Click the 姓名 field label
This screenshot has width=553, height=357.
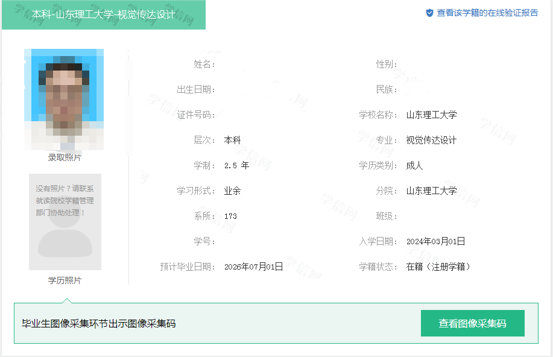click(204, 64)
